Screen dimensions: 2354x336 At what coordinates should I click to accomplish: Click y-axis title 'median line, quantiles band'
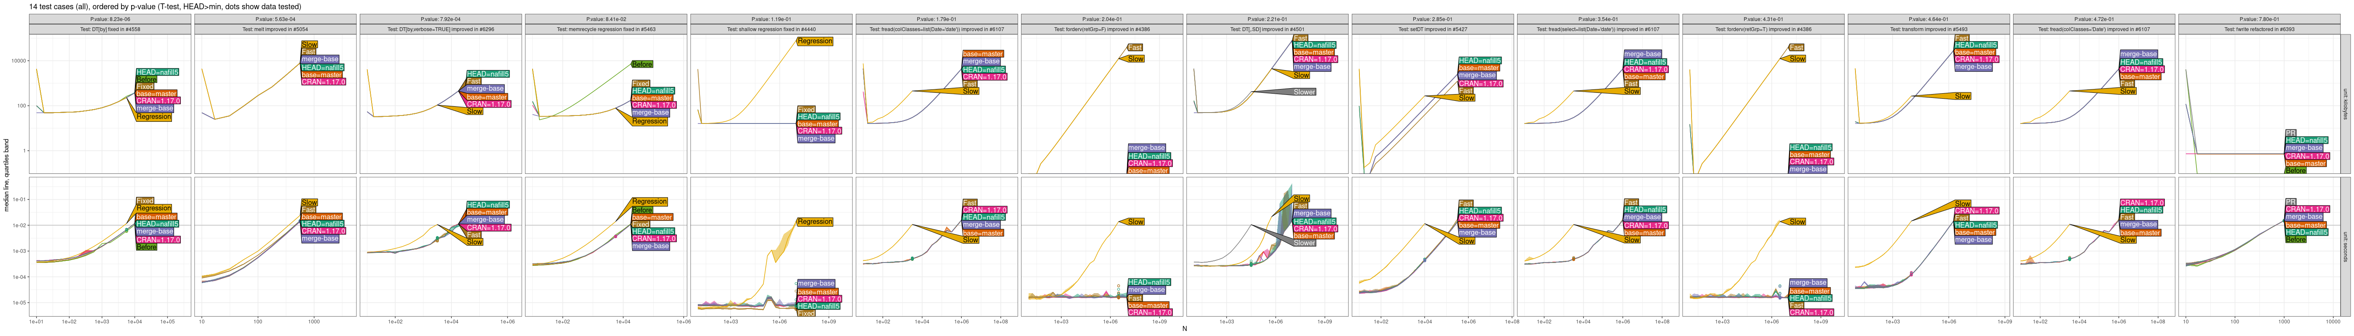click(6, 175)
